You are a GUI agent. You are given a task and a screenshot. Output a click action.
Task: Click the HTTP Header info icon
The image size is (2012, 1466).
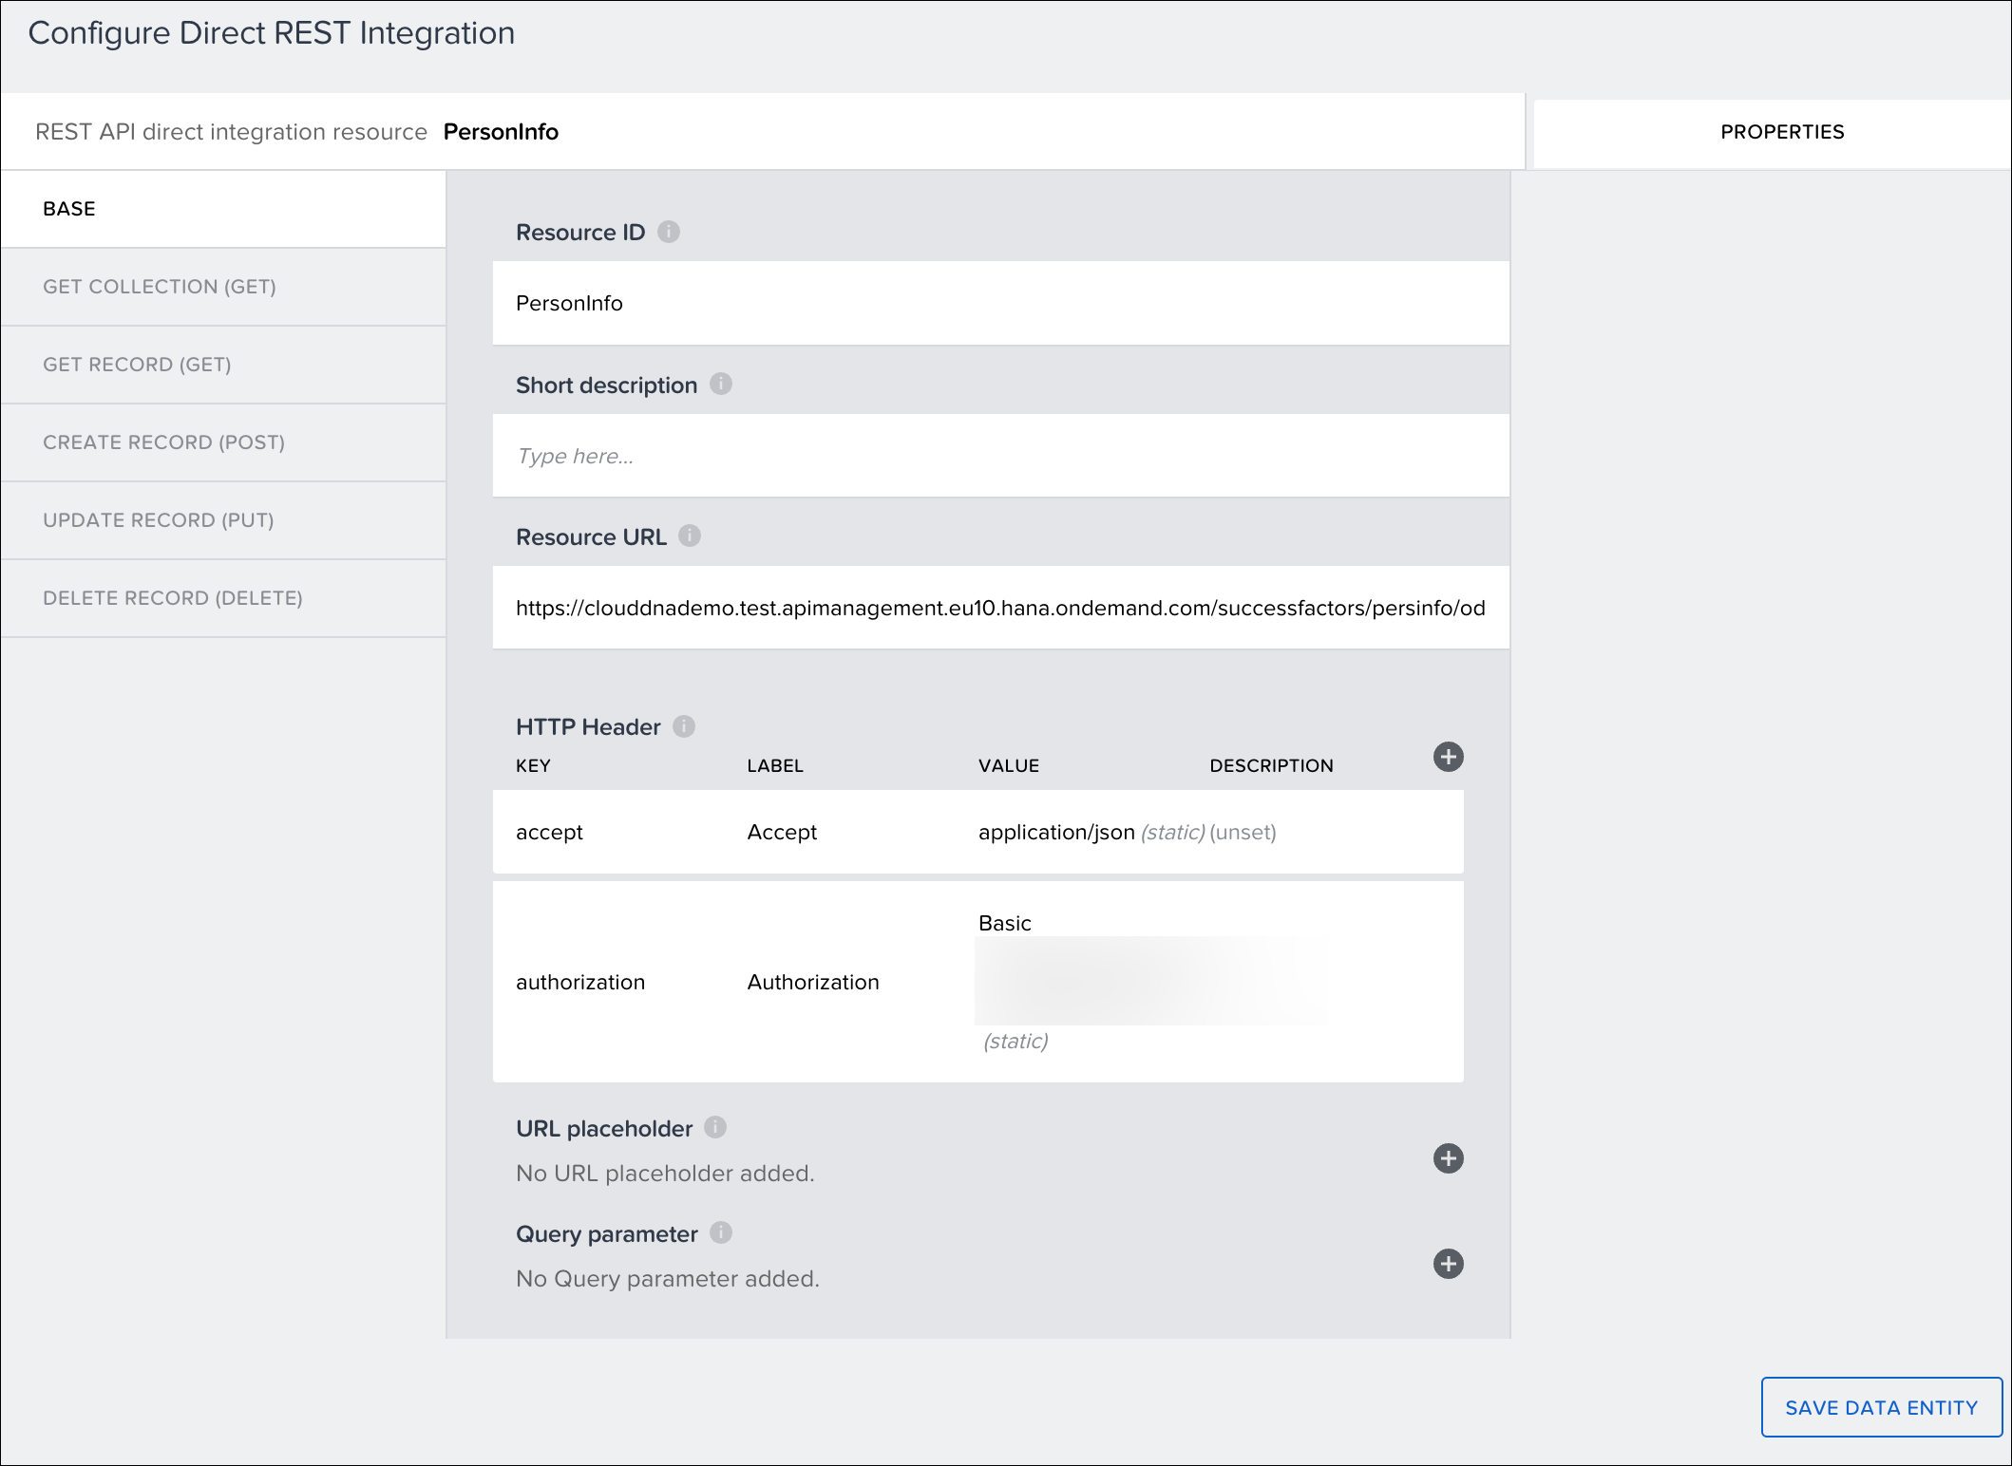tap(684, 726)
